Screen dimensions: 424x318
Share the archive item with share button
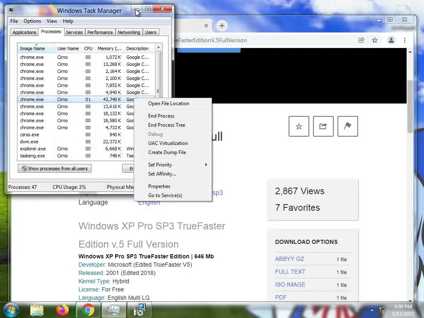pos(323,126)
